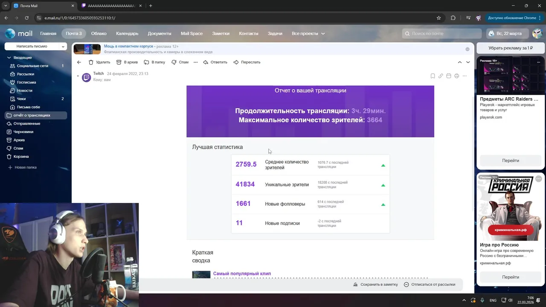Click the Twitch sender avatar
This screenshot has height=307, width=546.
(x=87, y=77)
